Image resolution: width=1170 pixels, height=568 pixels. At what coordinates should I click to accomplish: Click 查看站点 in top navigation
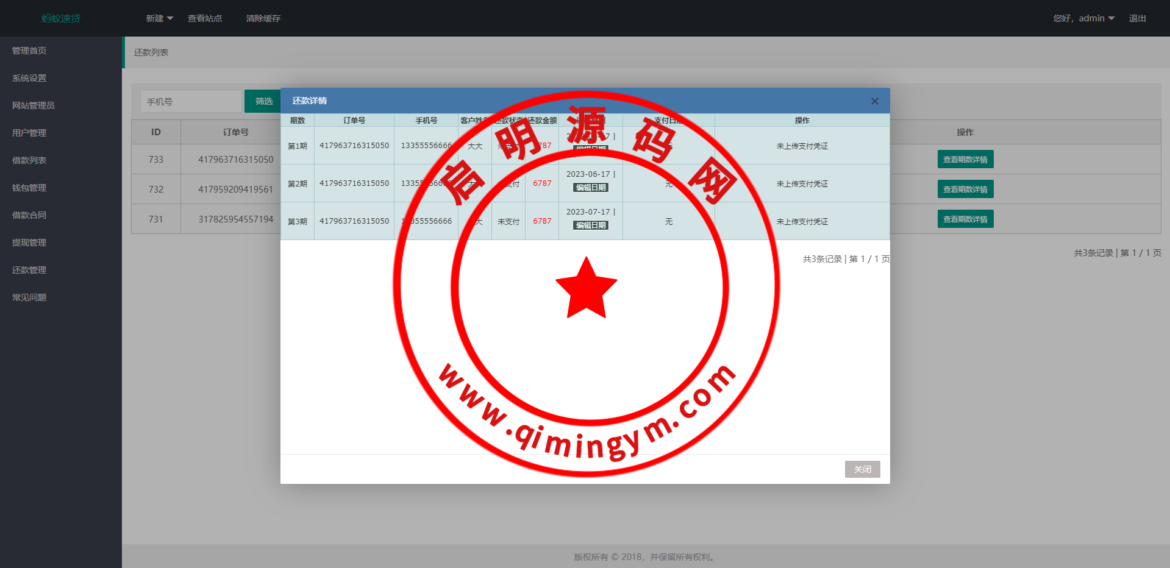coord(205,18)
